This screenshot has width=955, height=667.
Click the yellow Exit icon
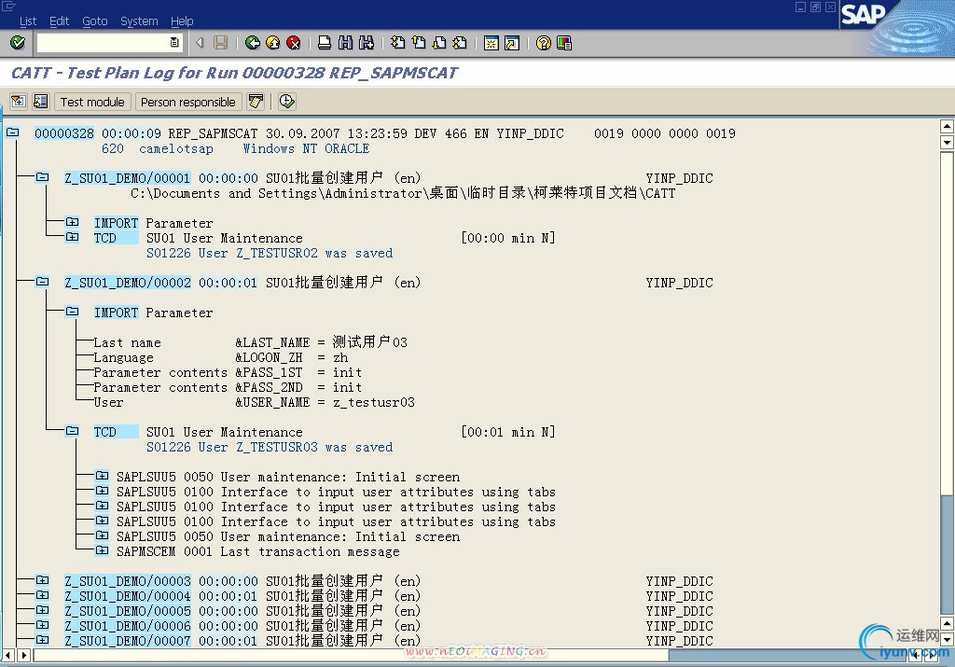[x=273, y=43]
